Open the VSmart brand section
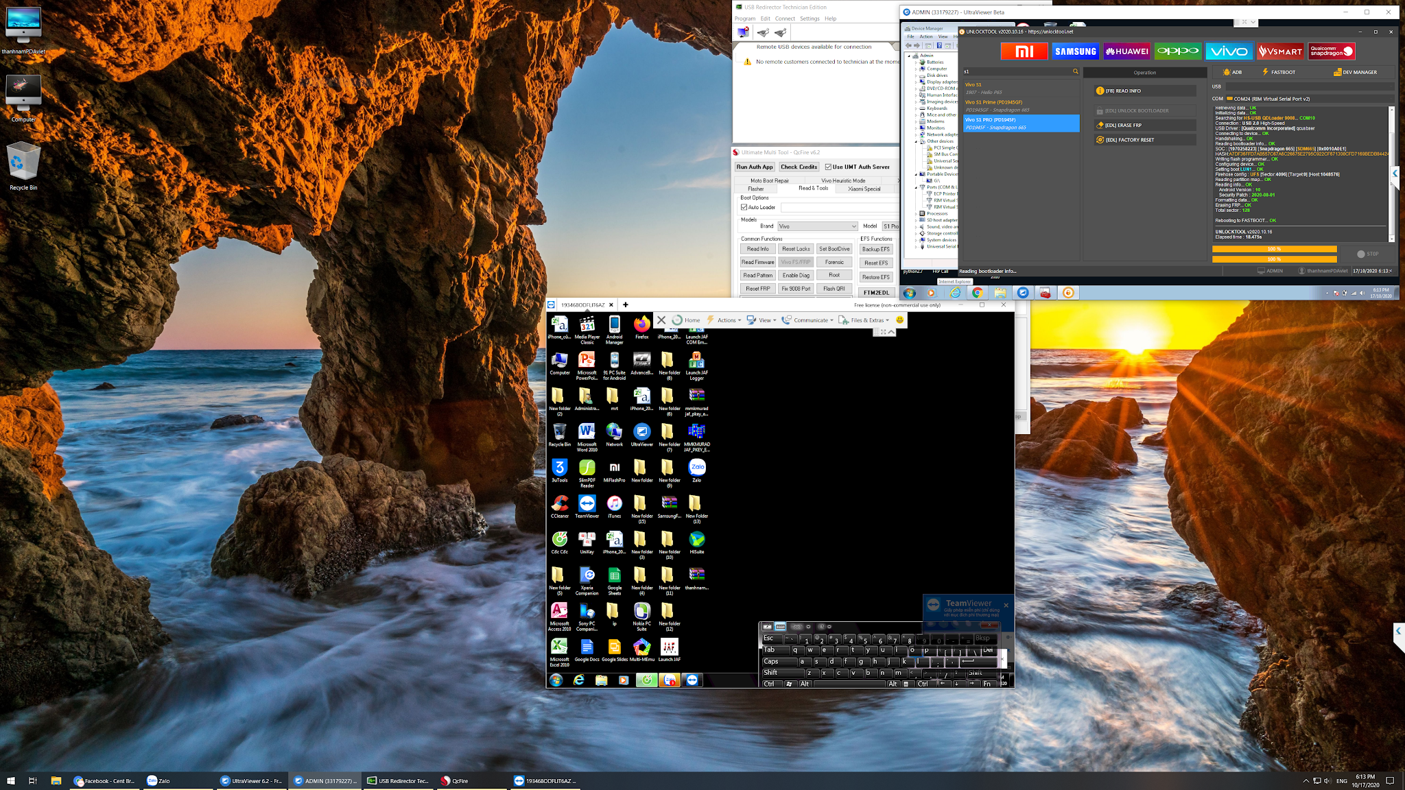Image resolution: width=1405 pixels, height=790 pixels. click(1280, 51)
